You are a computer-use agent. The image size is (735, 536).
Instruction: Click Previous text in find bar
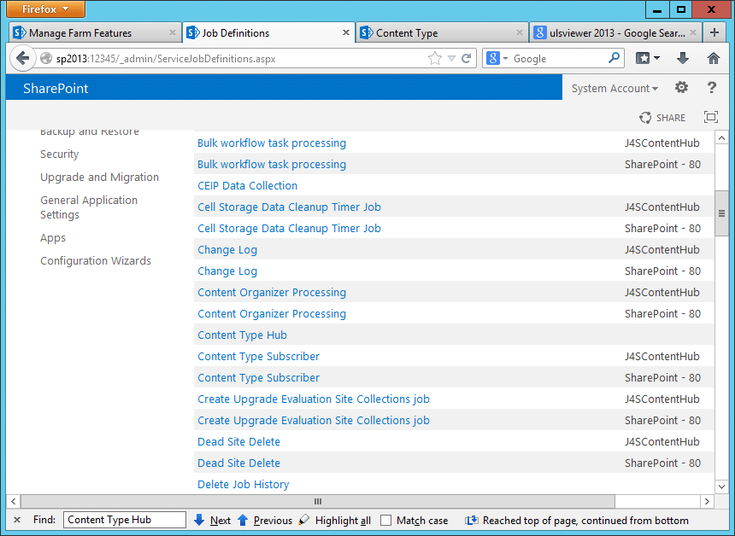[273, 520]
